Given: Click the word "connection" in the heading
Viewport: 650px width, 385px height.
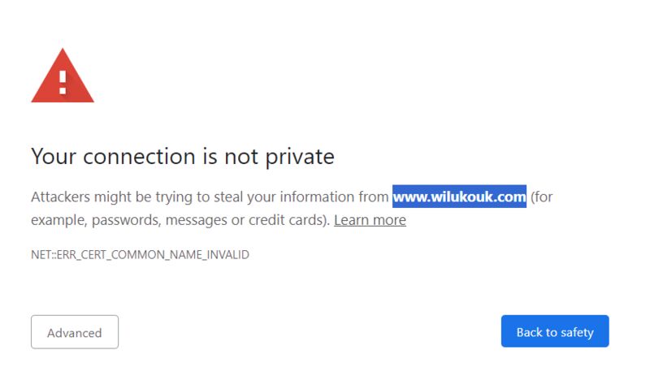Looking at the screenshot, I should coord(139,157).
